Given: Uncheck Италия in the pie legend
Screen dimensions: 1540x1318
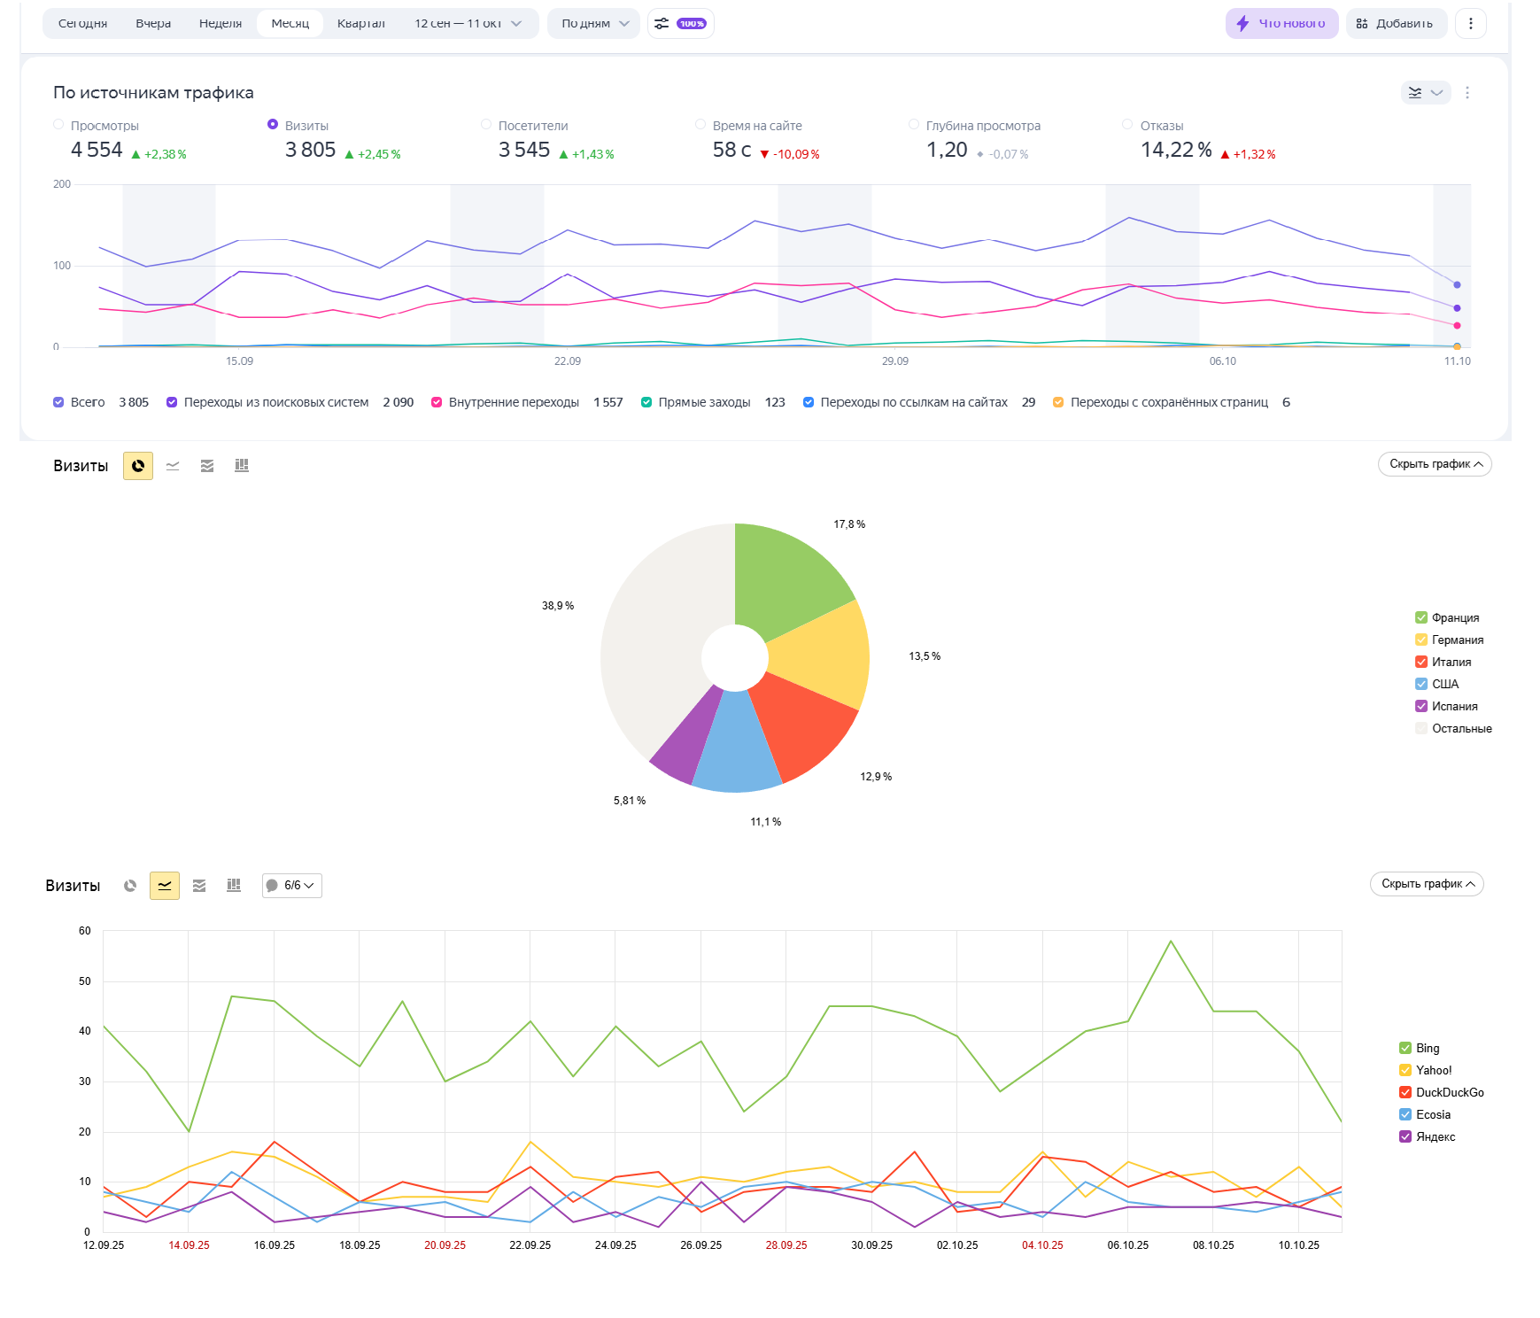Looking at the screenshot, I should coord(1421,662).
